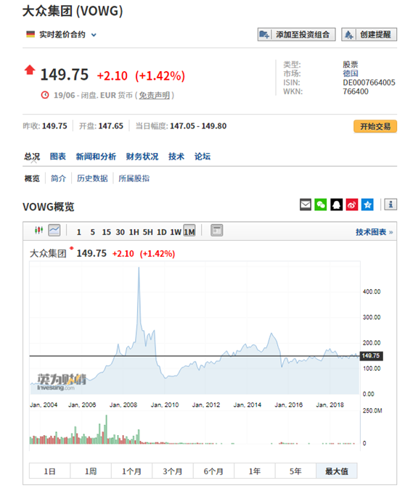Screen dimensions: 405x491
Task: Click the 开盘 value 147.65
Action: [x=110, y=126]
